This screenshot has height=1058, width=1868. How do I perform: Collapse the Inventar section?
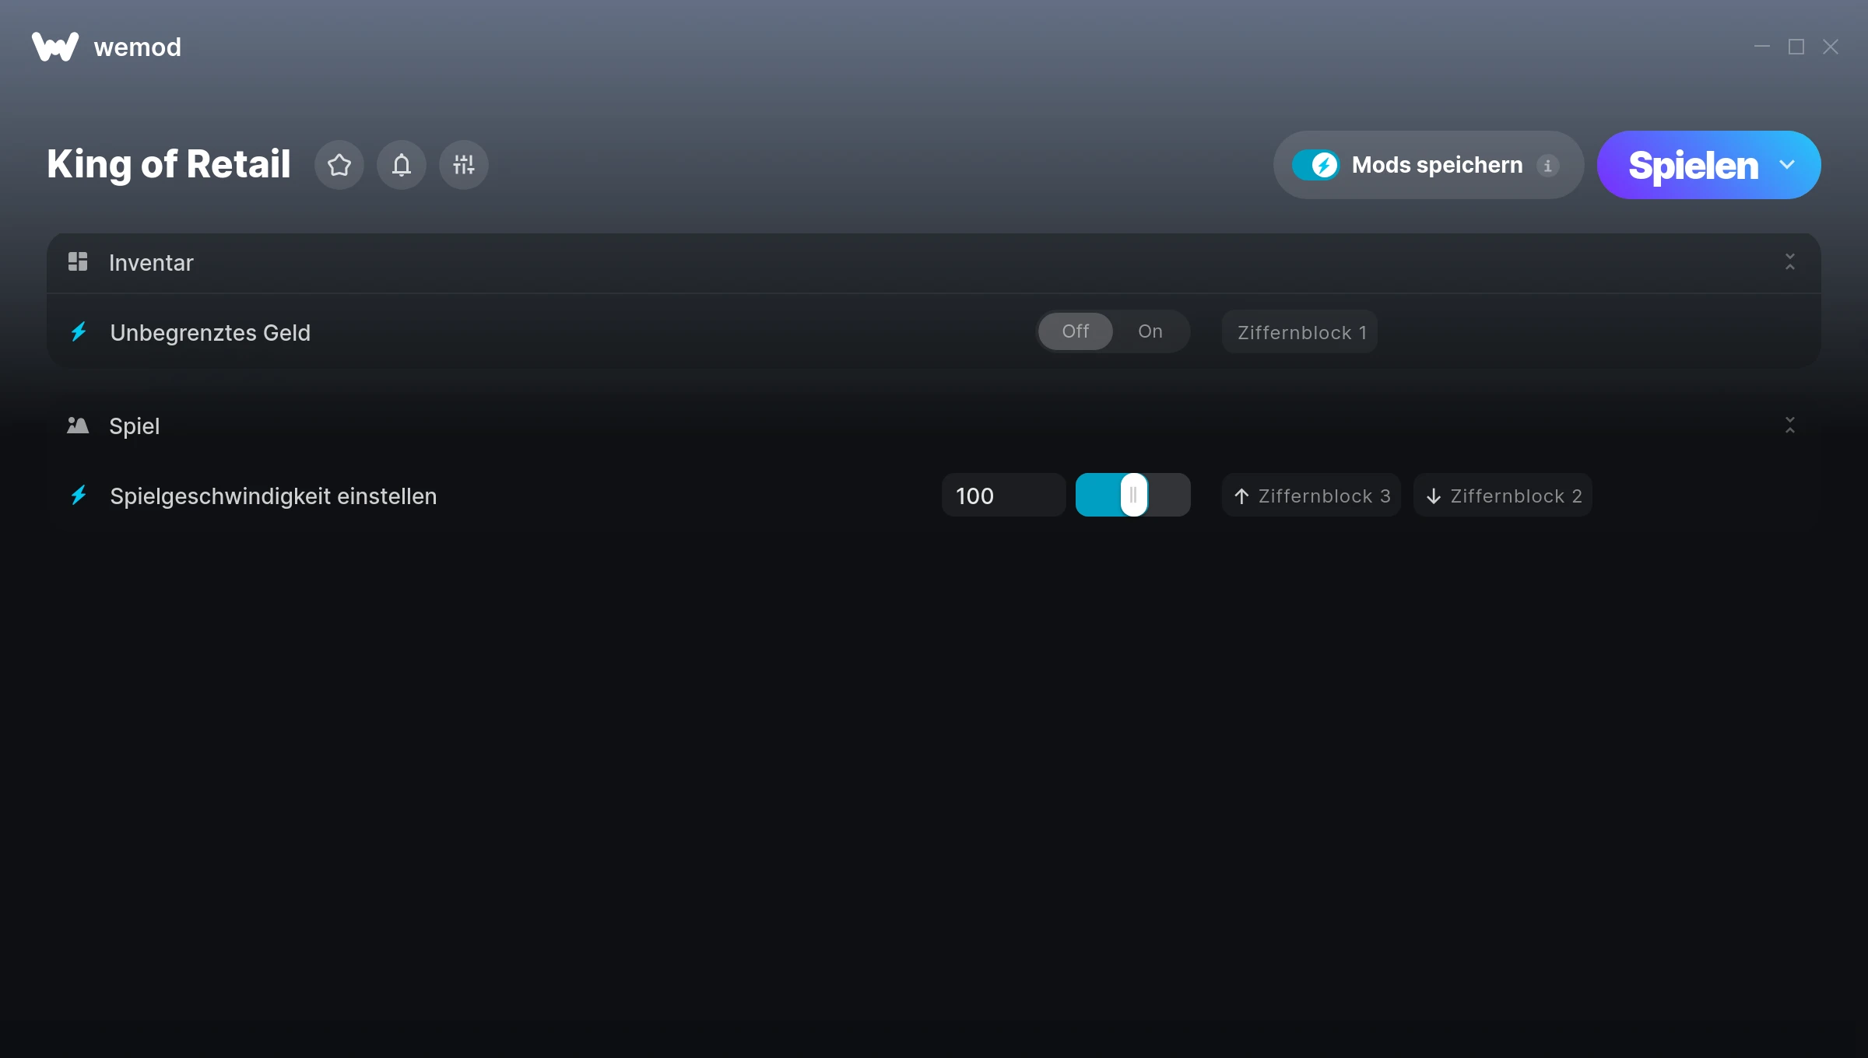coord(1789,262)
